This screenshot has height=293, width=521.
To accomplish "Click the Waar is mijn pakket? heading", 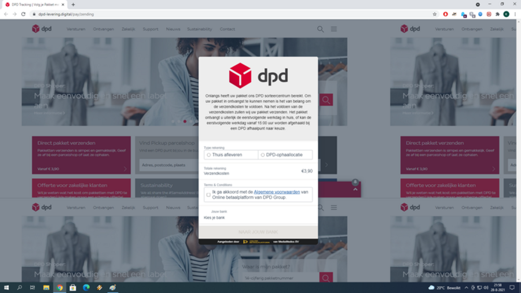I will (266, 267).
